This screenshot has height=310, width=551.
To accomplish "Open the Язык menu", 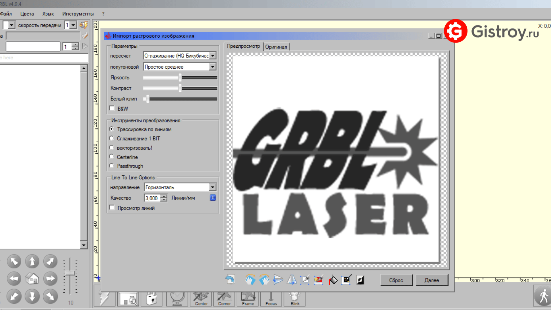I will tap(48, 14).
